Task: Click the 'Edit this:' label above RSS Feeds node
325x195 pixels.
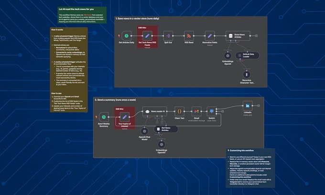Action: (x=142, y=28)
